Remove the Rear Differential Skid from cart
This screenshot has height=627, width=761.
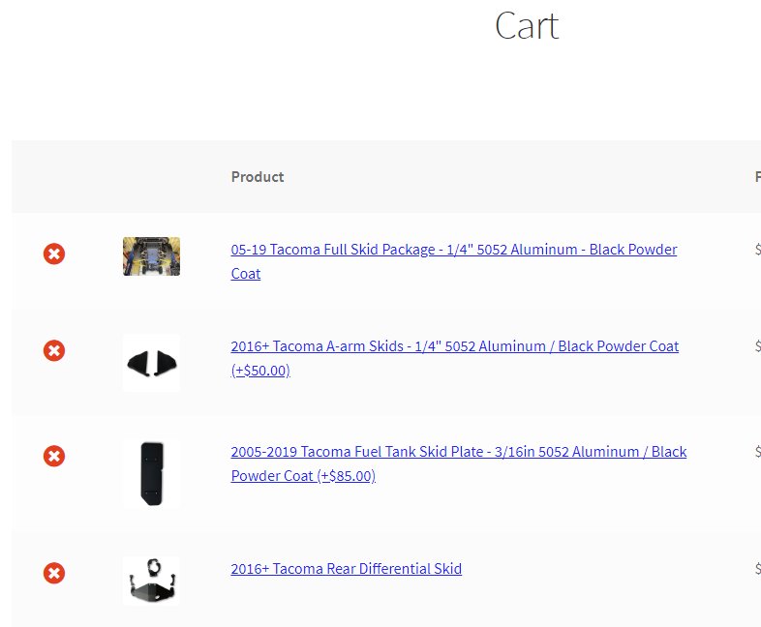click(54, 573)
